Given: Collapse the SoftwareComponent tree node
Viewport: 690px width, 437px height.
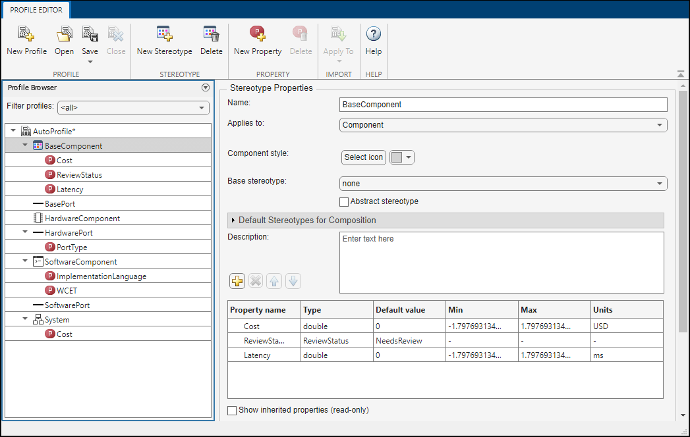Looking at the screenshot, I should pos(25,261).
